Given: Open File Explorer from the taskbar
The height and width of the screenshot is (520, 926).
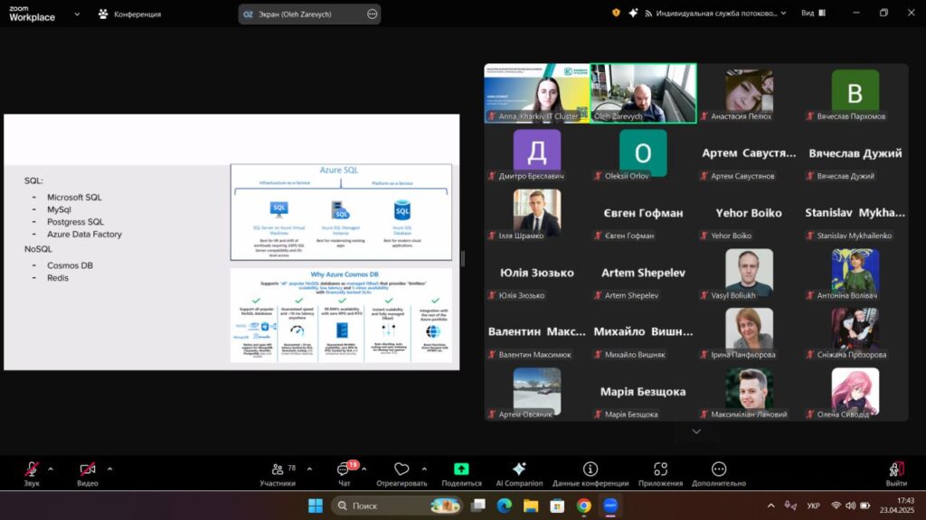Looking at the screenshot, I should [531, 506].
